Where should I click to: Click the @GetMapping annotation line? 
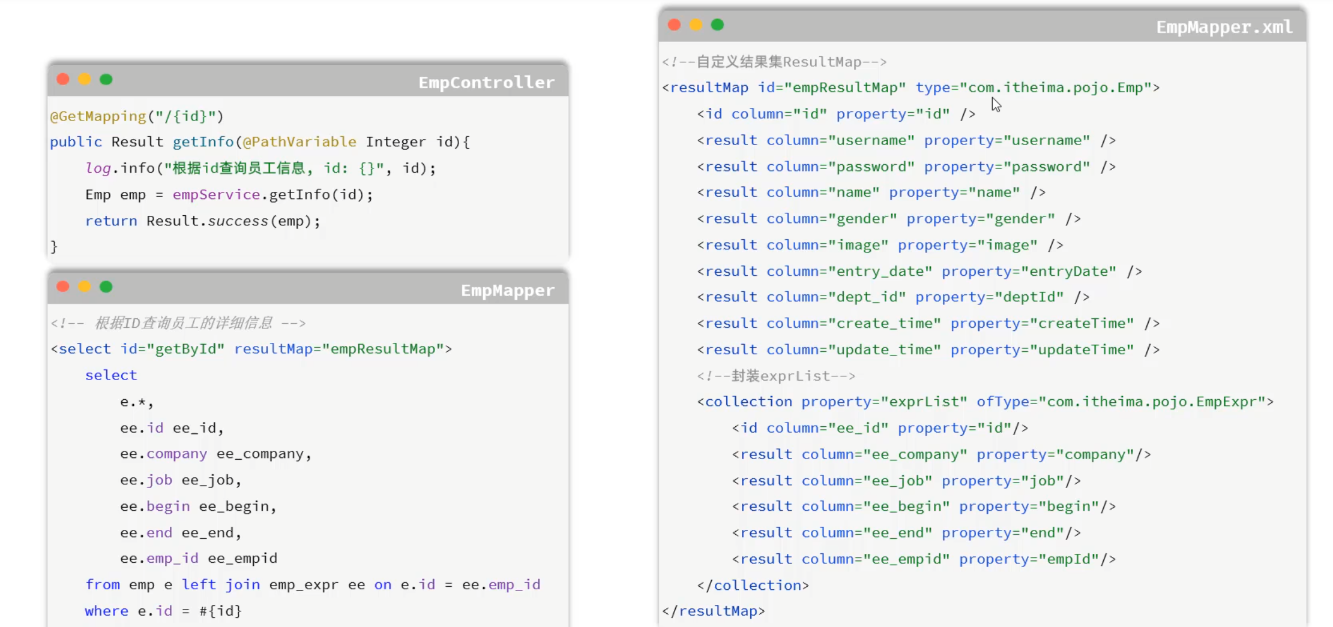pyautogui.click(x=137, y=116)
